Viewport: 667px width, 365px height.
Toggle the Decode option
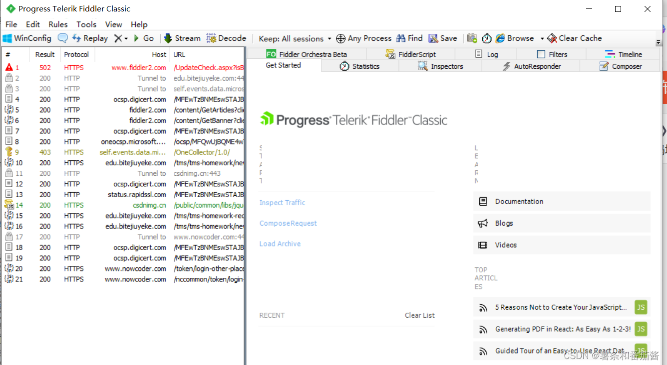[x=226, y=38]
